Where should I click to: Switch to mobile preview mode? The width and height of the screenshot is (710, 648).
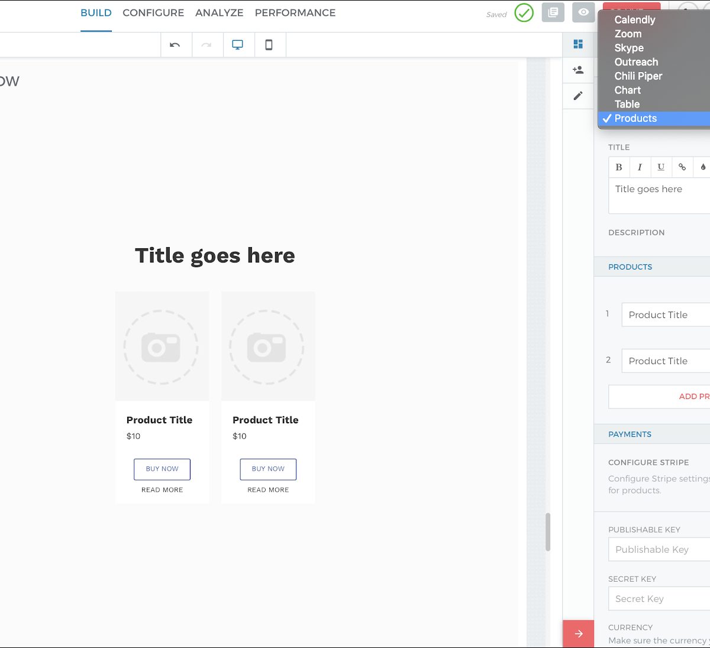269,45
